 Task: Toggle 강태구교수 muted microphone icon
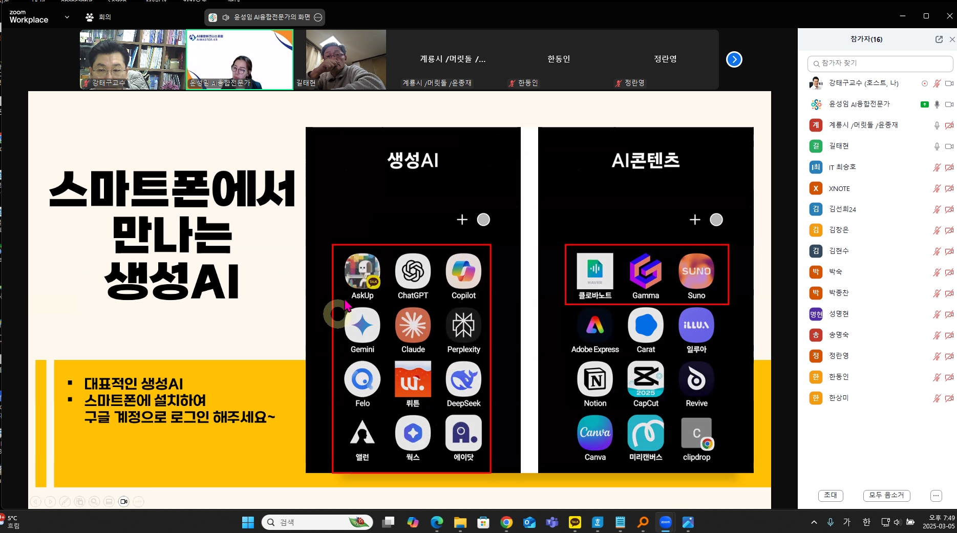coord(937,83)
